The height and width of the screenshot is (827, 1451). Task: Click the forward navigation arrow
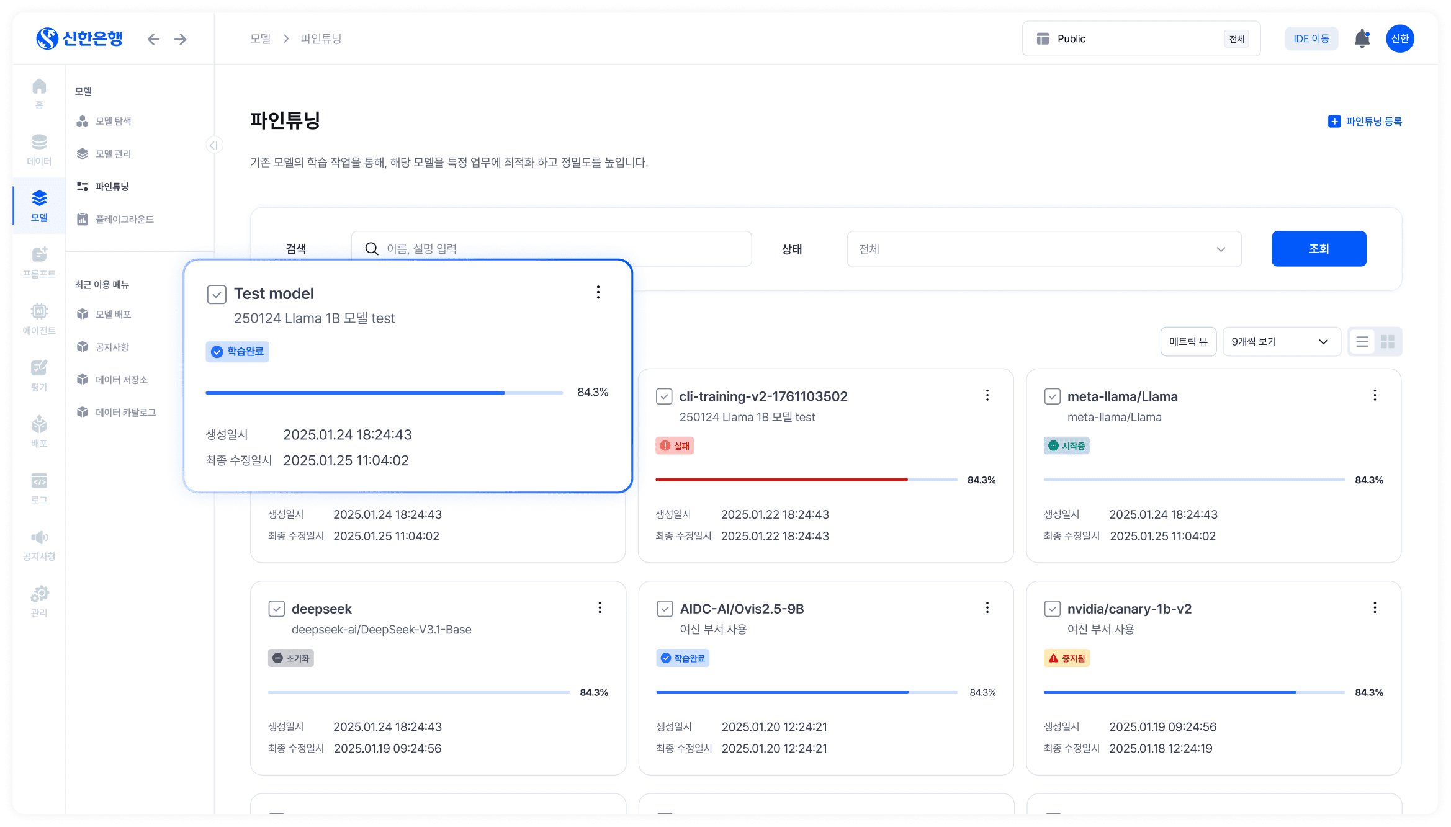coord(181,39)
